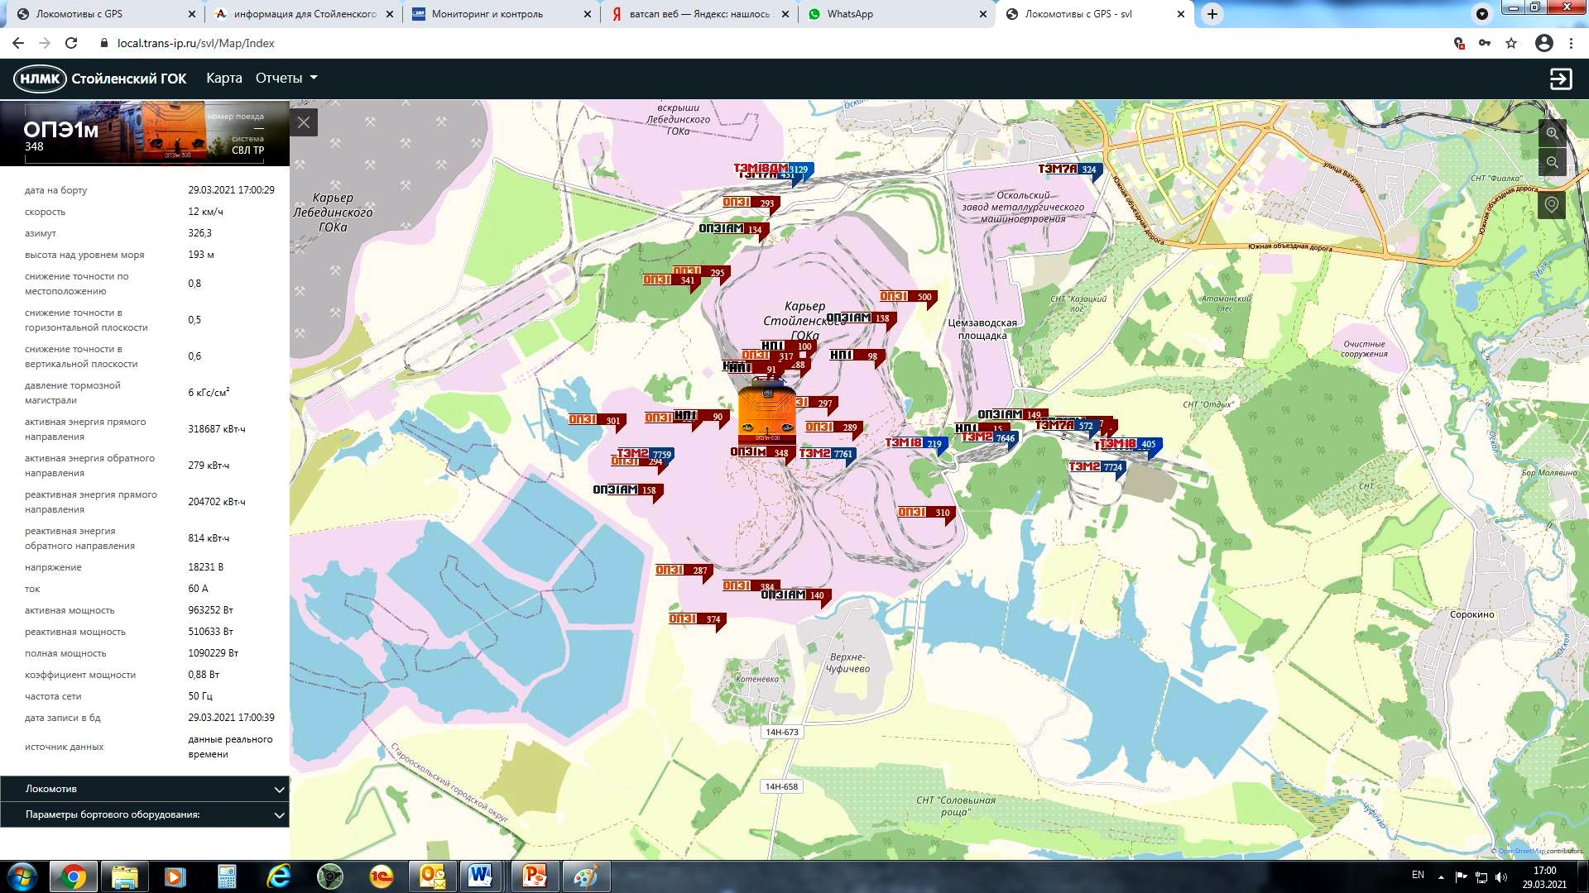Select the ТЭМ7А 324 locomotive marker
Screen dimensions: 1589x893
click(x=1068, y=170)
